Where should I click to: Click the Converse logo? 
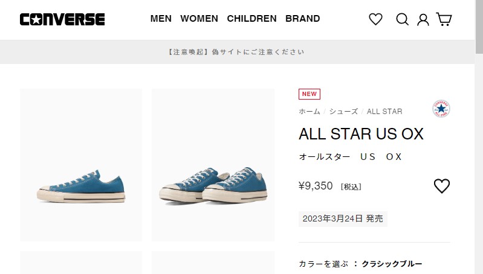point(62,19)
